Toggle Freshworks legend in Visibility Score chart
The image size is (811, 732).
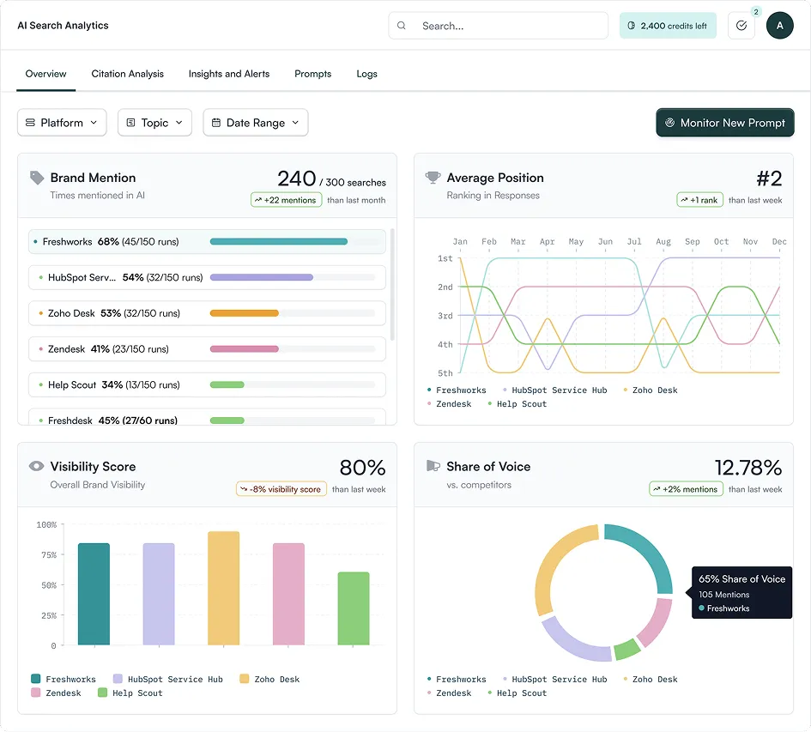tap(64, 679)
